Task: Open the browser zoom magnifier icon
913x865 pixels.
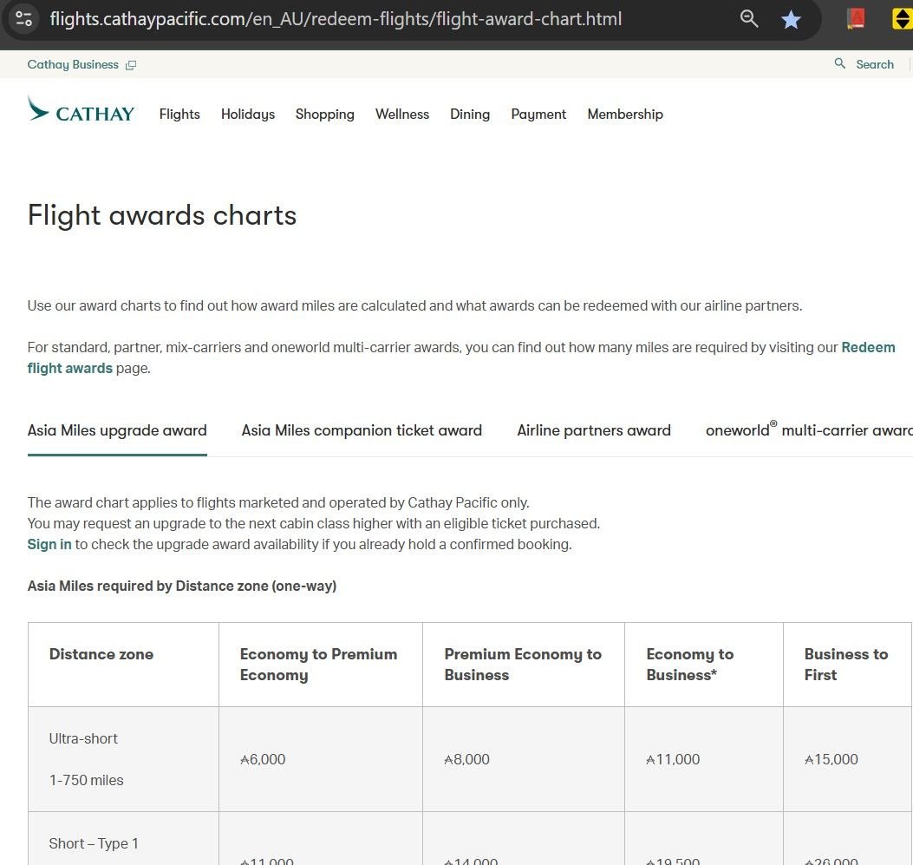Action: coord(749,18)
